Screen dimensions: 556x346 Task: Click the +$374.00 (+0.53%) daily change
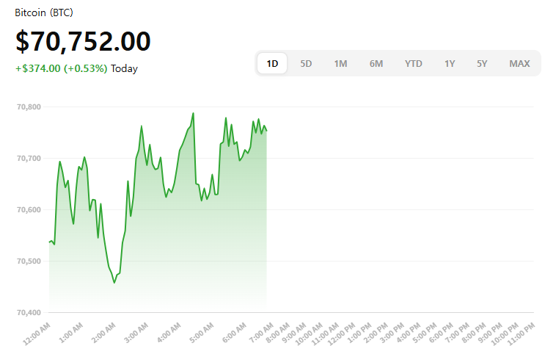[x=61, y=68]
